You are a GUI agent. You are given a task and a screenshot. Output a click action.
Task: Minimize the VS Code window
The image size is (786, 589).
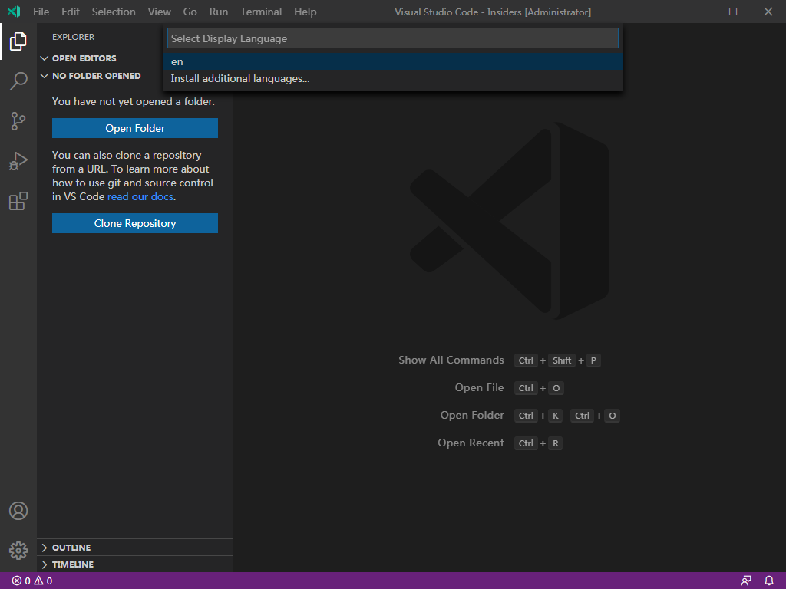tap(698, 12)
